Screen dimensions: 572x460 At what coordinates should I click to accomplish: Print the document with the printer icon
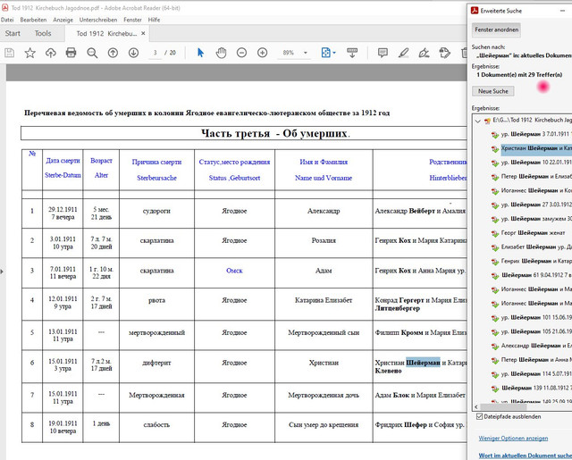click(x=71, y=53)
